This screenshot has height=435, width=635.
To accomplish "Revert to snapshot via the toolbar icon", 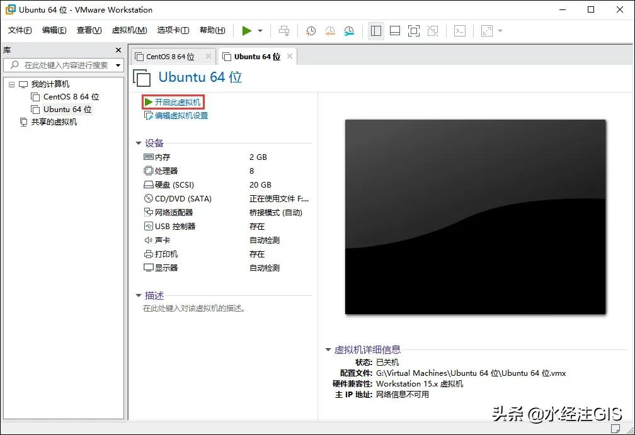I will [329, 30].
